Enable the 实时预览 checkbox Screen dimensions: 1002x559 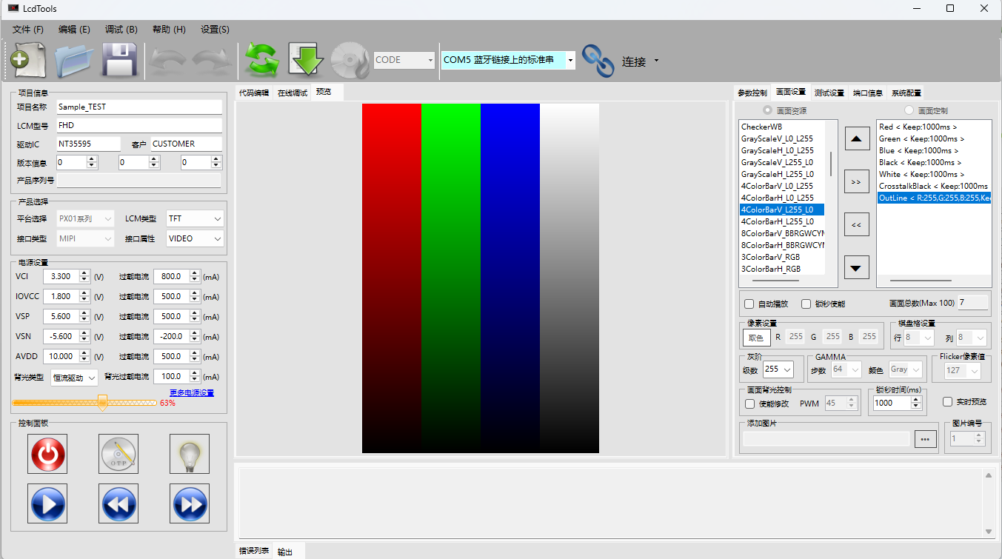coord(947,401)
